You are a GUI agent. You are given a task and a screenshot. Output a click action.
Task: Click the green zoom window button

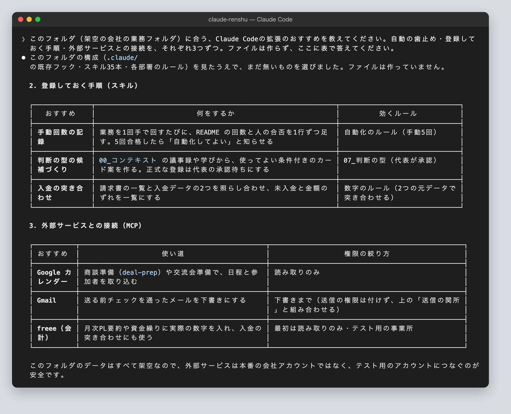coord(37,19)
